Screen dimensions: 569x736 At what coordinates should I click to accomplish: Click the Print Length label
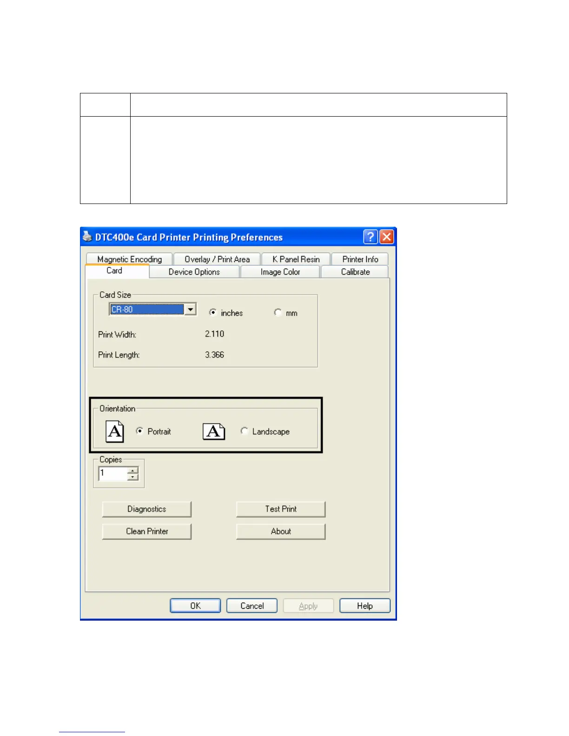point(119,355)
